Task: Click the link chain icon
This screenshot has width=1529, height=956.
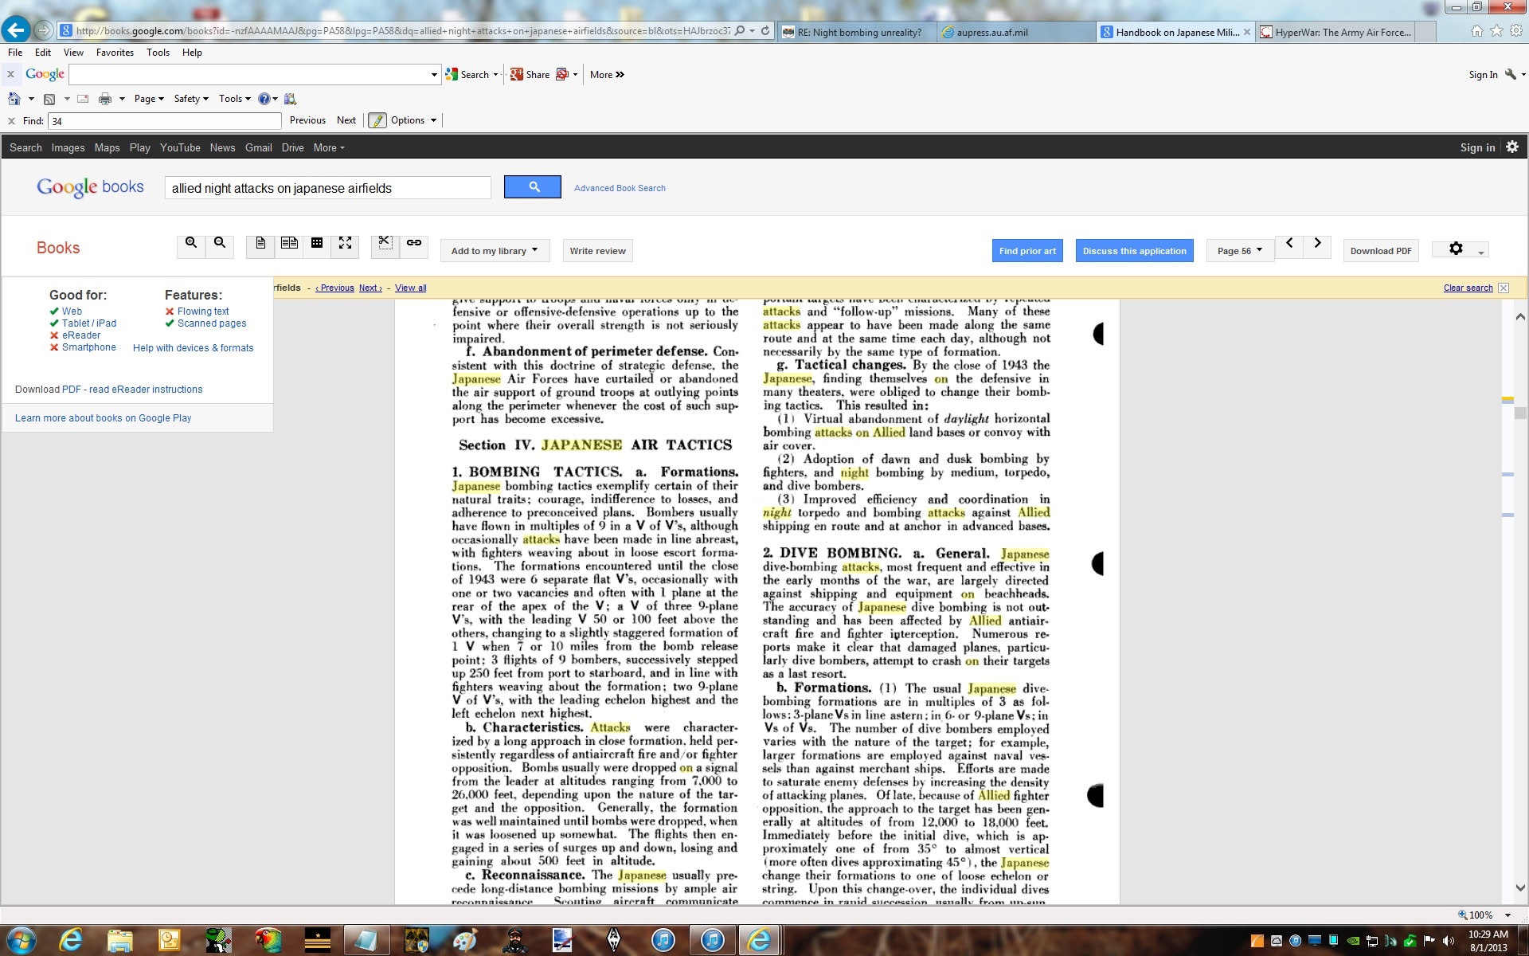Action: click(x=414, y=244)
